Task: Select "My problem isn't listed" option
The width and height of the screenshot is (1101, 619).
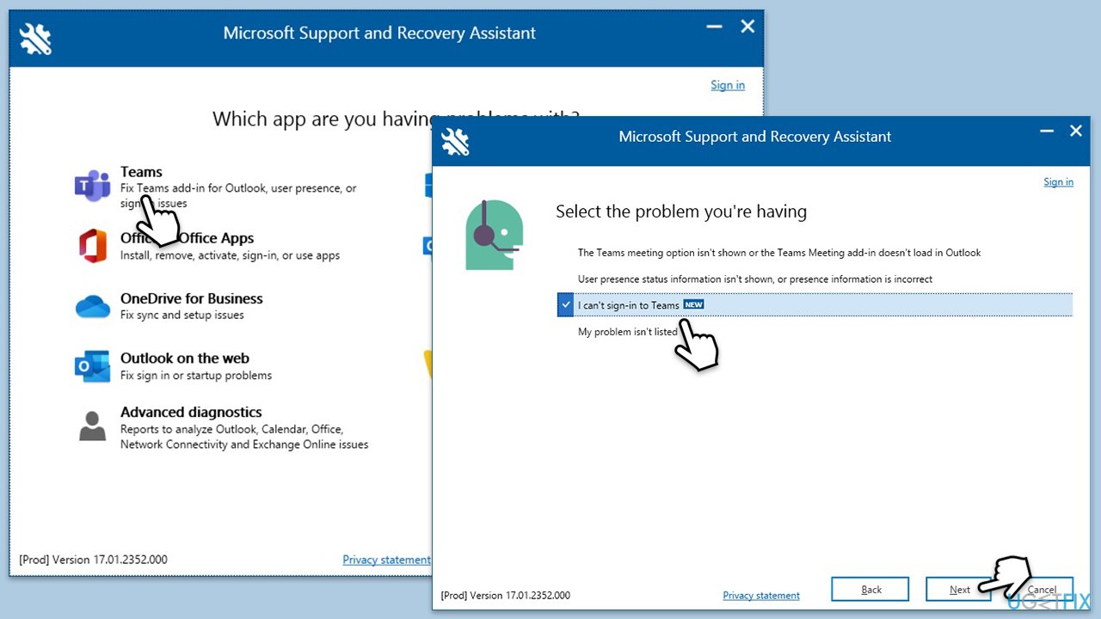Action: [627, 332]
